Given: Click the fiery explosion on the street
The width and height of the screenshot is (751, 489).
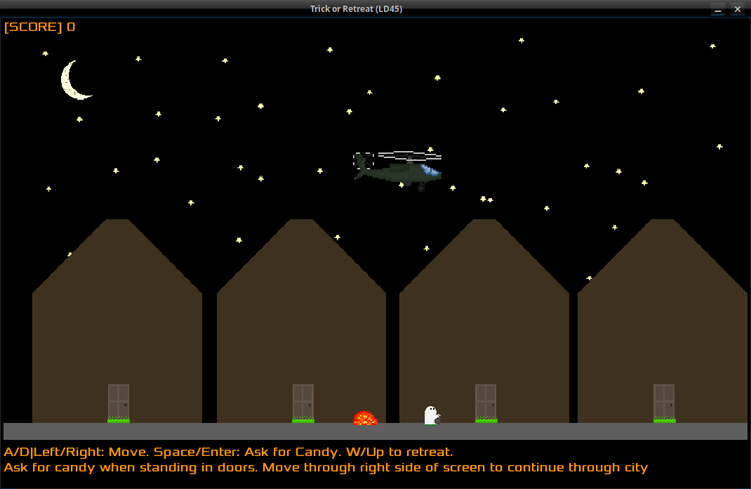Looking at the screenshot, I should pyautogui.click(x=366, y=418).
